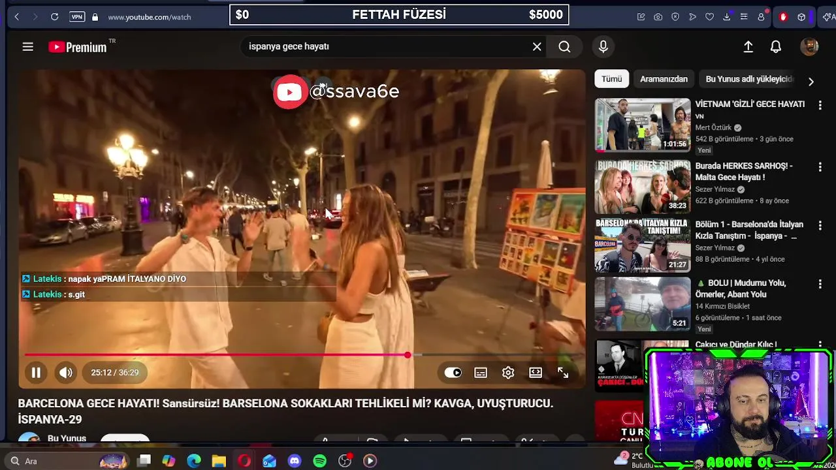Image resolution: width=836 pixels, height=470 pixels.
Task: Add bookmark with heart icon
Action: click(709, 17)
